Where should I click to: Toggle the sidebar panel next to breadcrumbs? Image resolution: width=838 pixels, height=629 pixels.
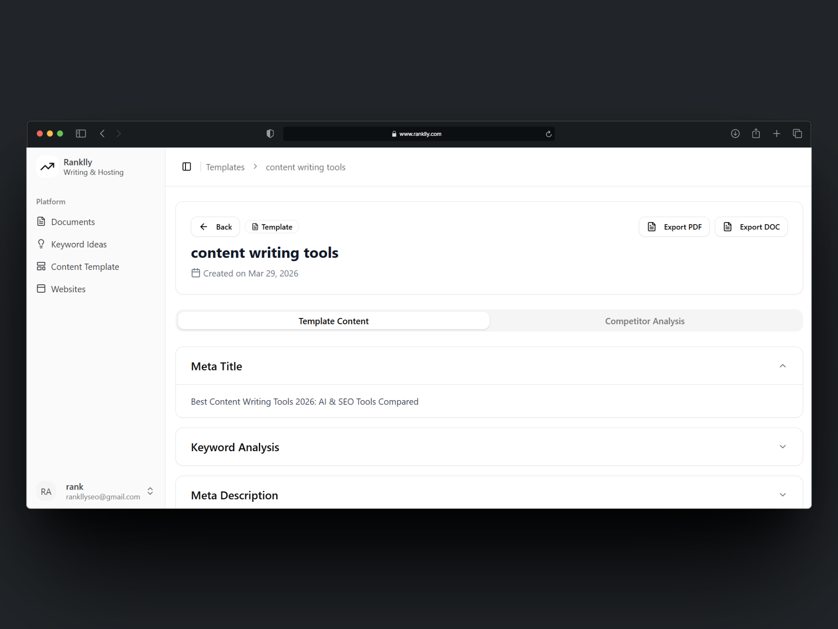187,166
